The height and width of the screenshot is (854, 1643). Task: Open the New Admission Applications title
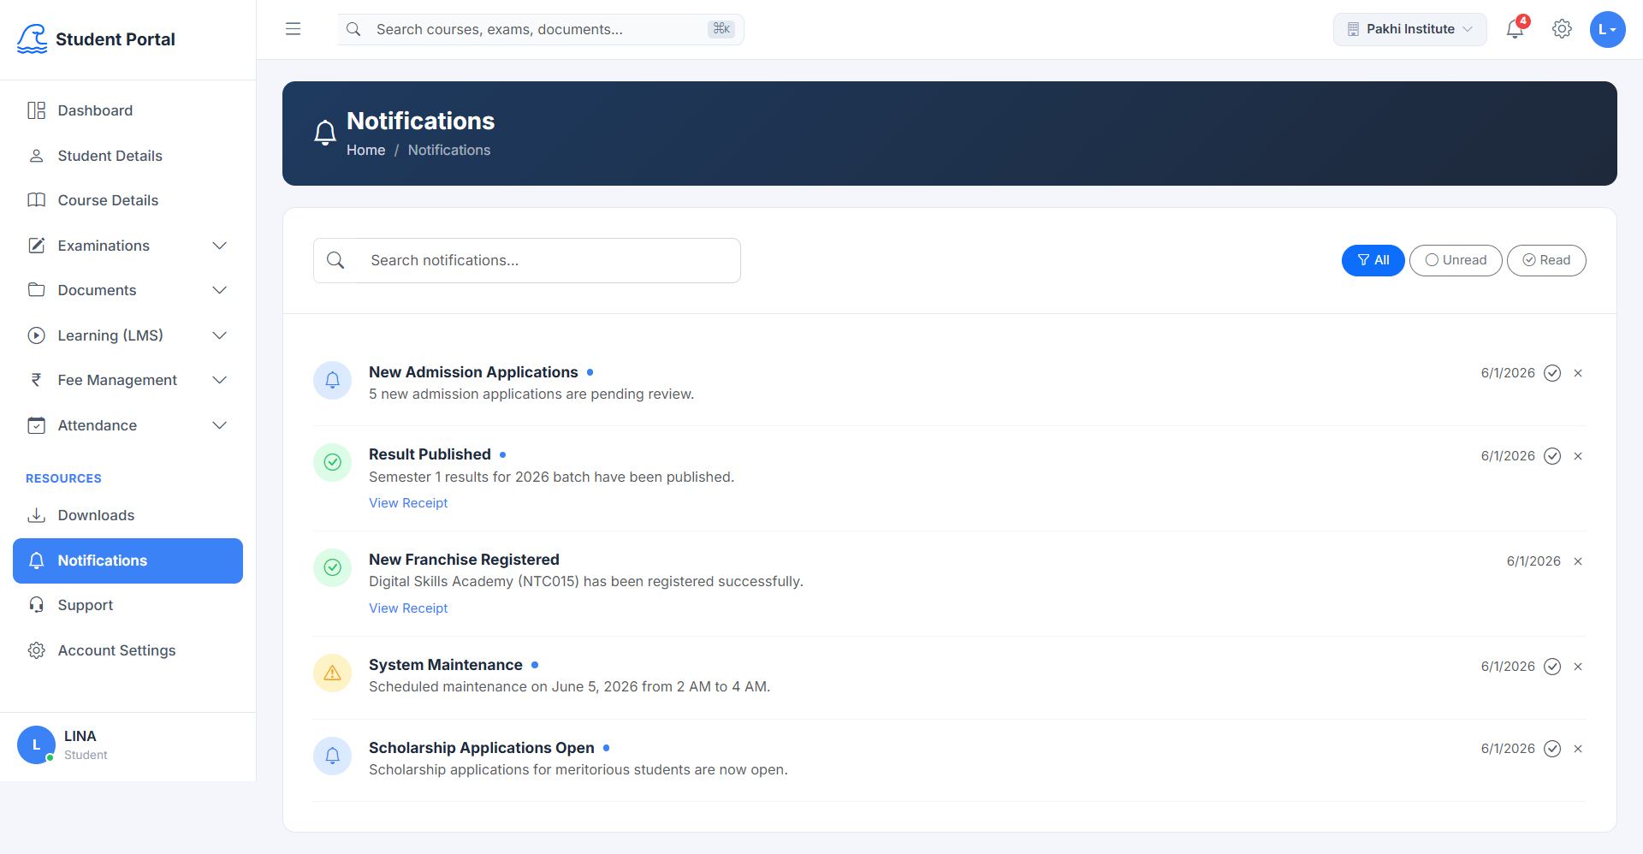pos(473,372)
